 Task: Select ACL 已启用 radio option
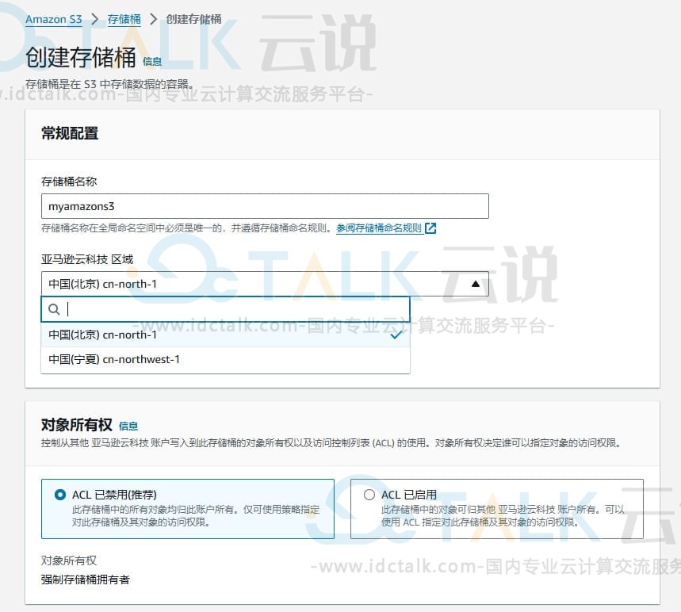pos(369,495)
